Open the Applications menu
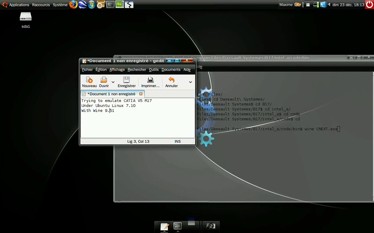 pos(19,5)
